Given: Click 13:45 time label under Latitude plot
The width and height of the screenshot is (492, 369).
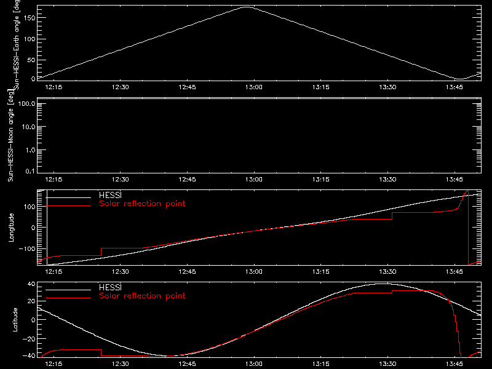Looking at the screenshot, I should point(454,364).
